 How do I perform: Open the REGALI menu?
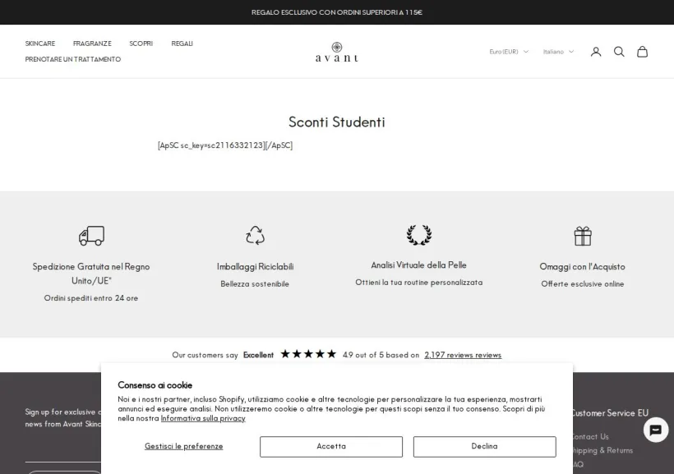[182, 44]
